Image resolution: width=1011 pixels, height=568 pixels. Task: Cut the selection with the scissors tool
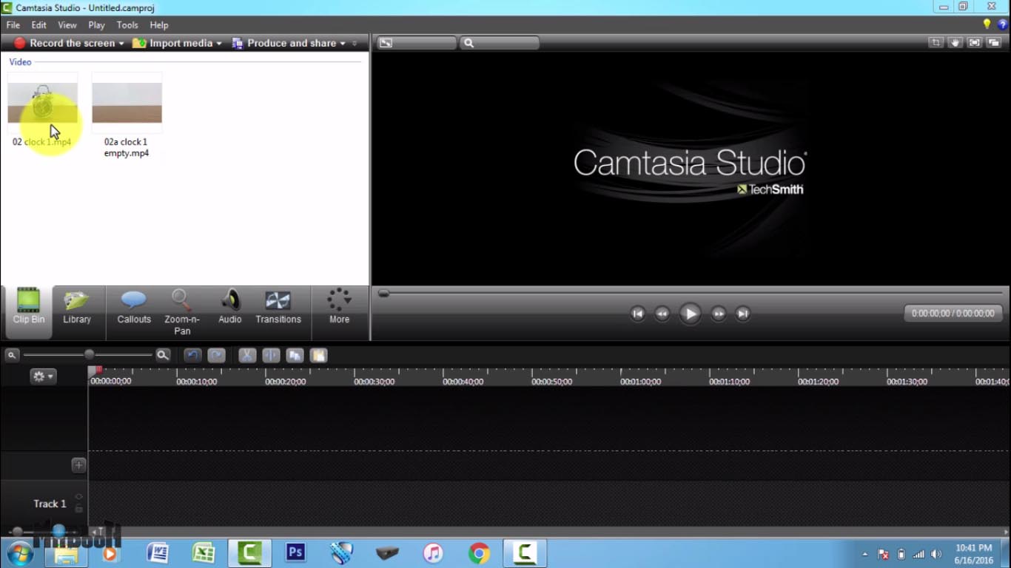pos(246,355)
